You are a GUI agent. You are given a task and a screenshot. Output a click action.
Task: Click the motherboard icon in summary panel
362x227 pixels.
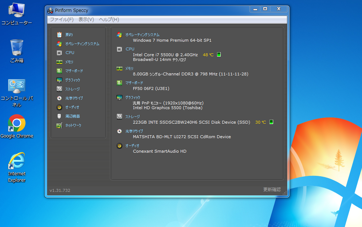pos(119,83)
